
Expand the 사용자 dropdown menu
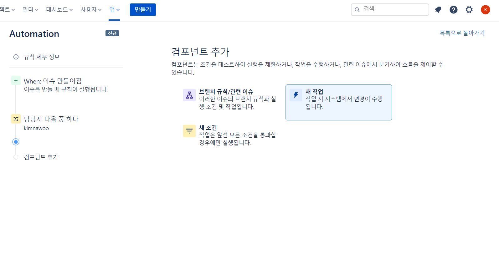pos(91,10)
